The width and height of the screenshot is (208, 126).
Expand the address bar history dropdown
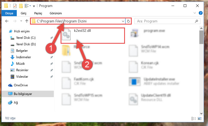coord(123,21)
